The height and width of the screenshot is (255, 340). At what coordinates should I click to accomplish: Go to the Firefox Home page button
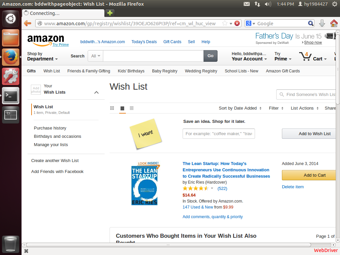(334, 24)
